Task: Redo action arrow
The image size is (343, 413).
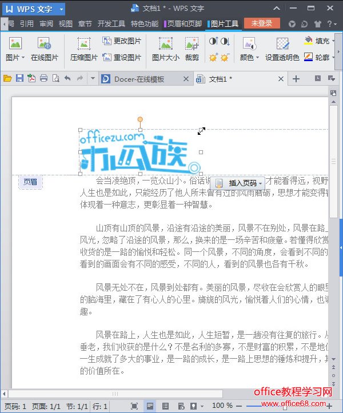Action: pyautogui.click(x=79, y=78)
